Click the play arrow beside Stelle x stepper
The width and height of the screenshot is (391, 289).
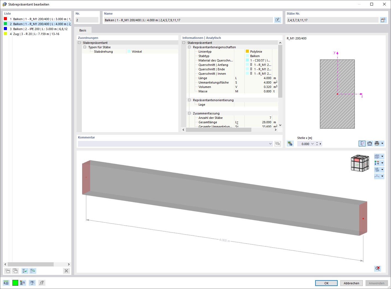320,144
